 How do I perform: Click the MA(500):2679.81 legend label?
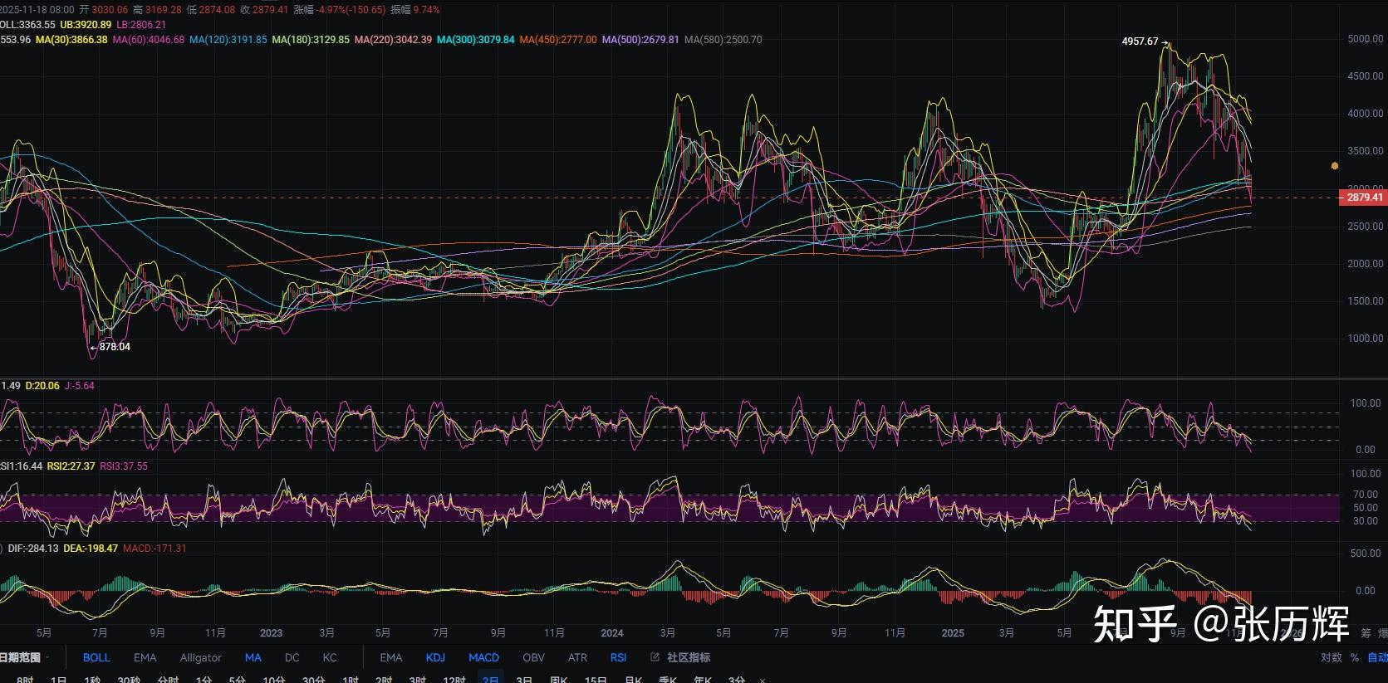coord(640,40)
